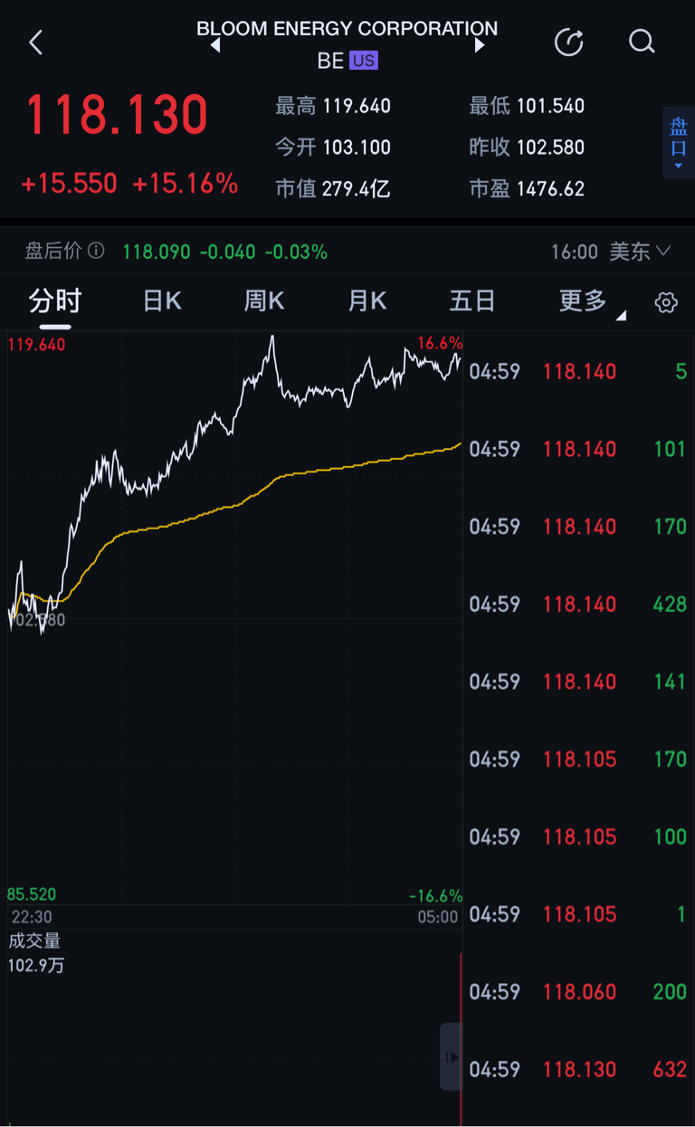Tap the back arrow icon

click(x=35, y=43)
